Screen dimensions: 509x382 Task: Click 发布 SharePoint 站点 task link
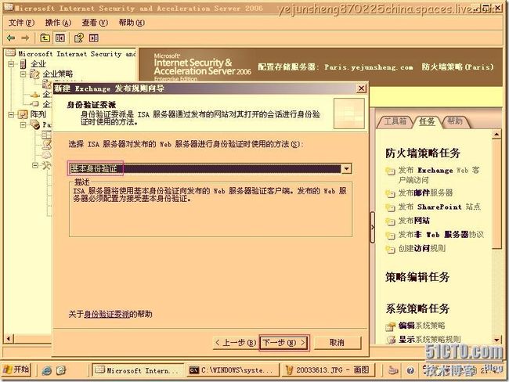pos(439,207)
